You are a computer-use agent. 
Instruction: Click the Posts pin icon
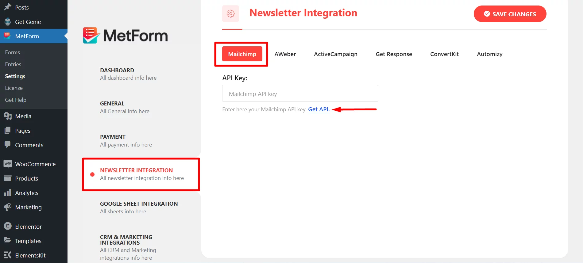pos(8,7)
